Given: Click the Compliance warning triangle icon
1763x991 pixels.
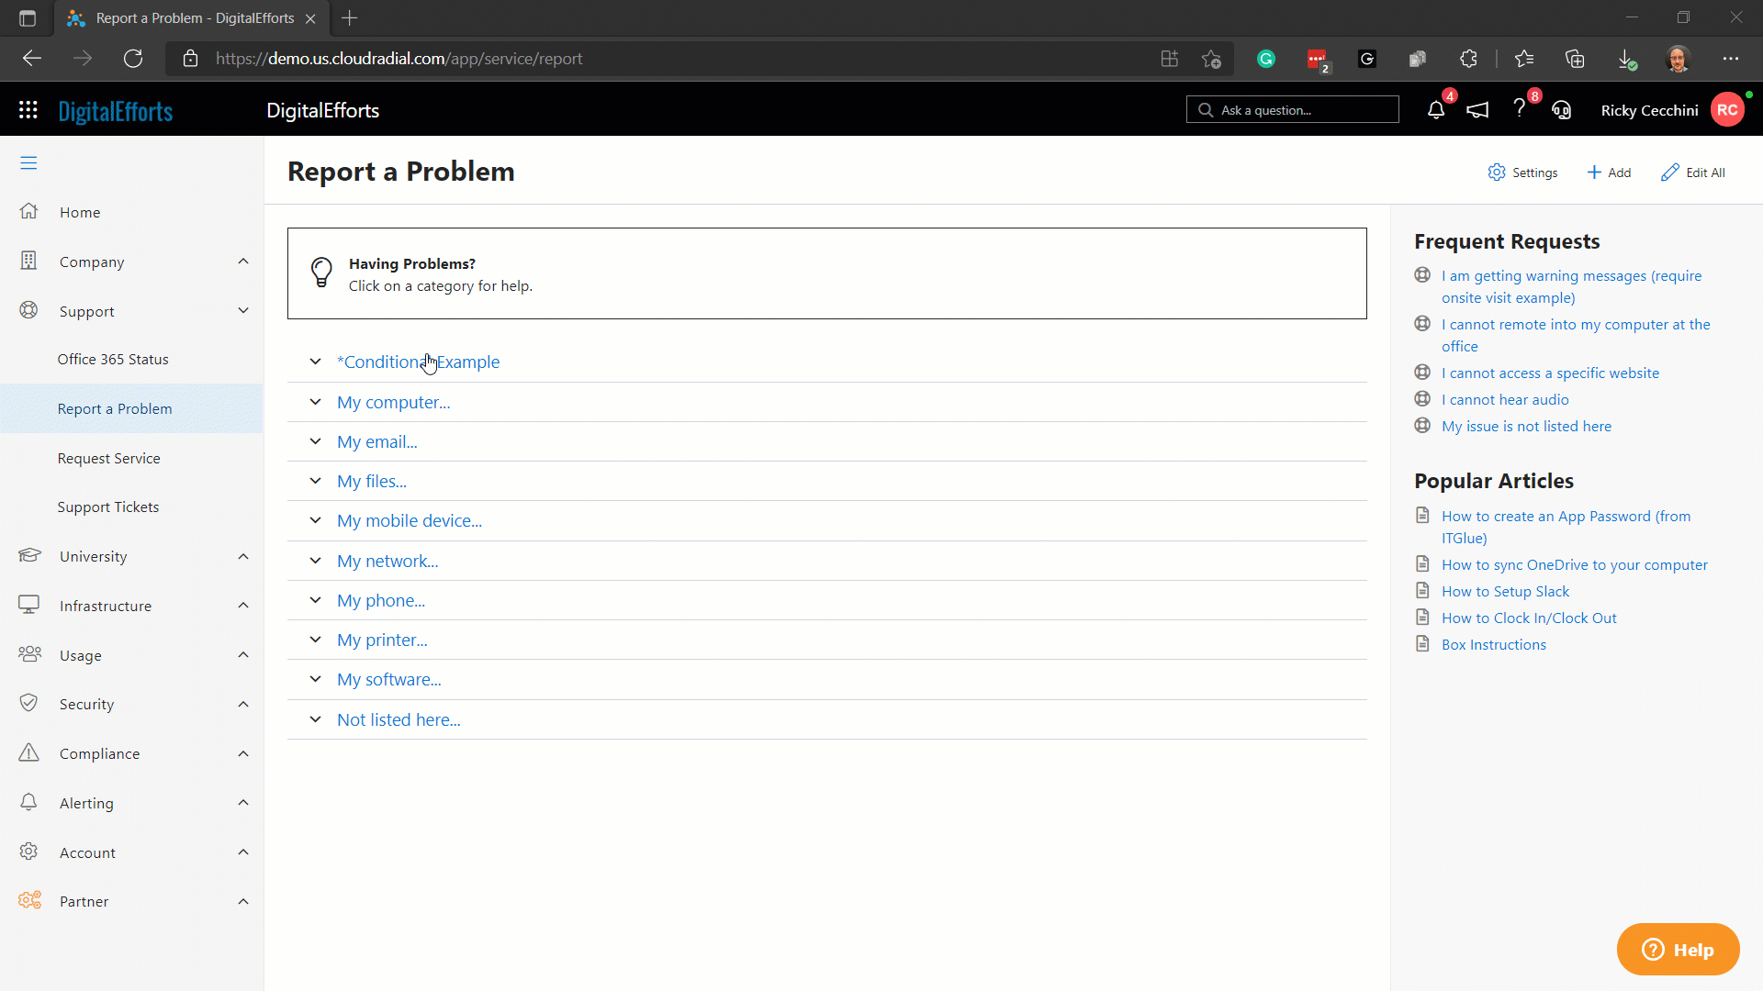Looking at the screenshot, I should pyautogui.click(x=29, y=752).
